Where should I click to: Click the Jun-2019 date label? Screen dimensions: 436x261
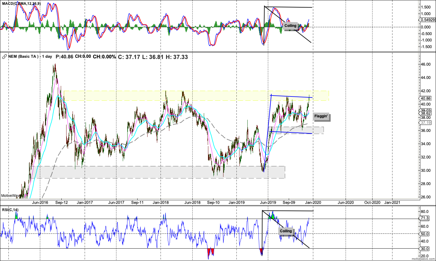268,203
